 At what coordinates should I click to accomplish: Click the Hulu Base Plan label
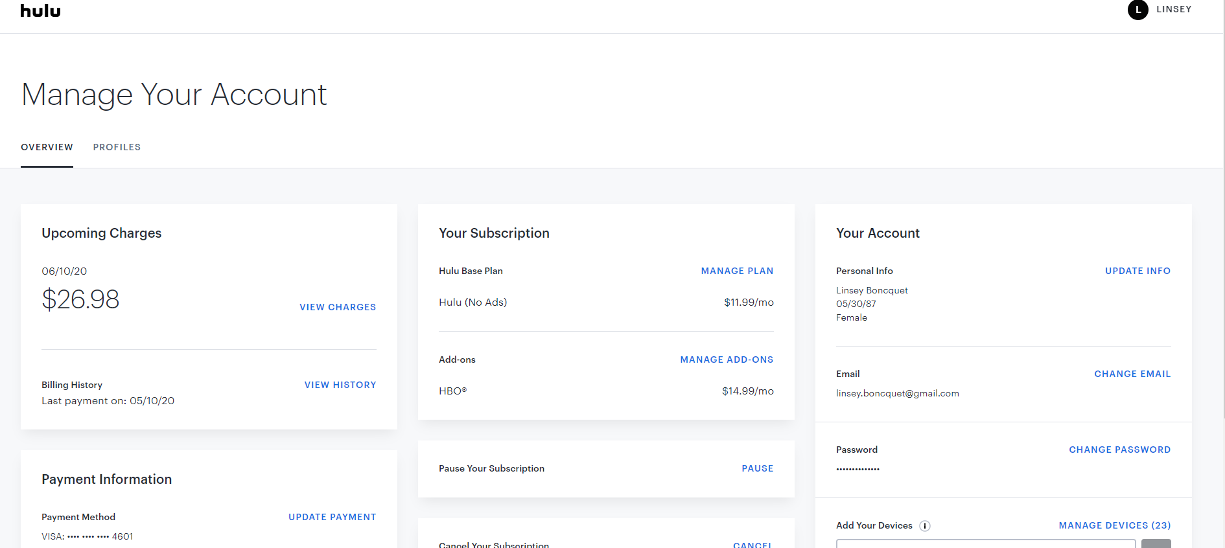(x=471, y=271)
